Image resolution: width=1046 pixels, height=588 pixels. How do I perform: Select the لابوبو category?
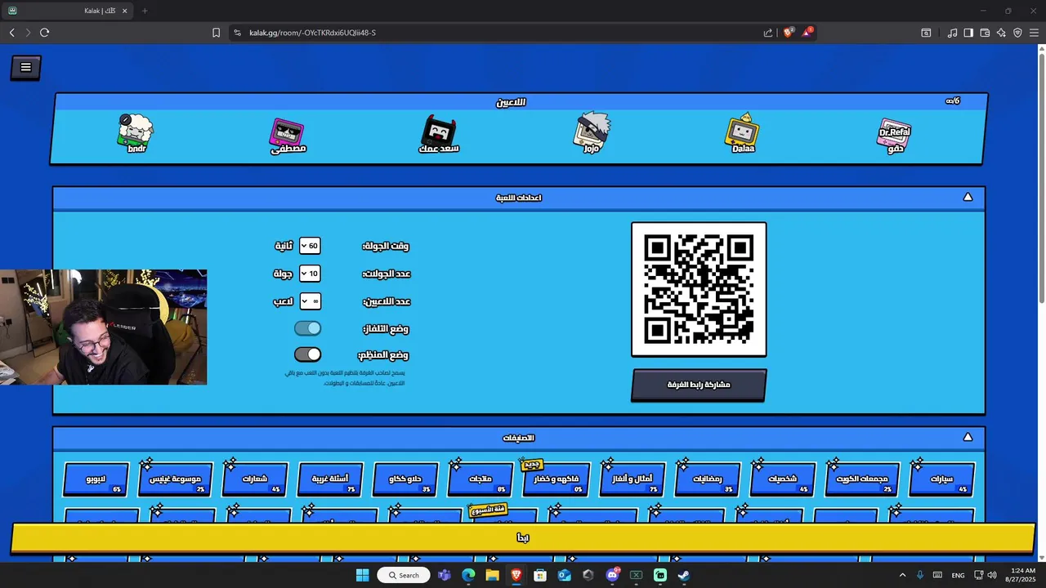tap(96, 479)
